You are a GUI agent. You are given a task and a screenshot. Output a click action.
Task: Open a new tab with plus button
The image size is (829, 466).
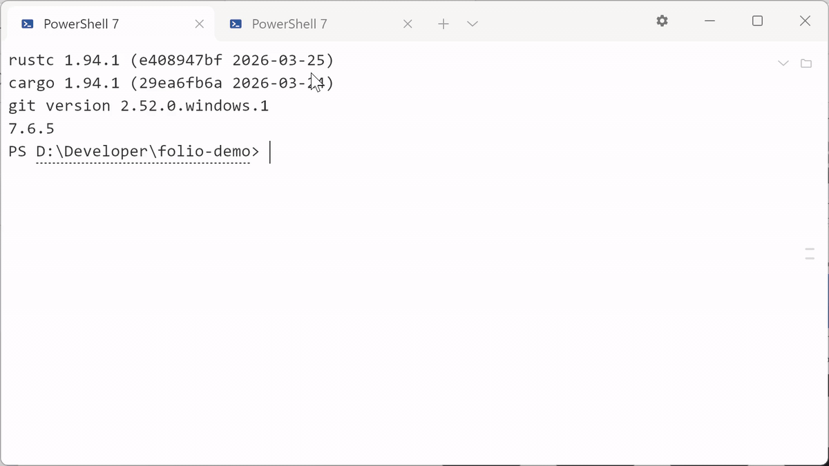444,23
